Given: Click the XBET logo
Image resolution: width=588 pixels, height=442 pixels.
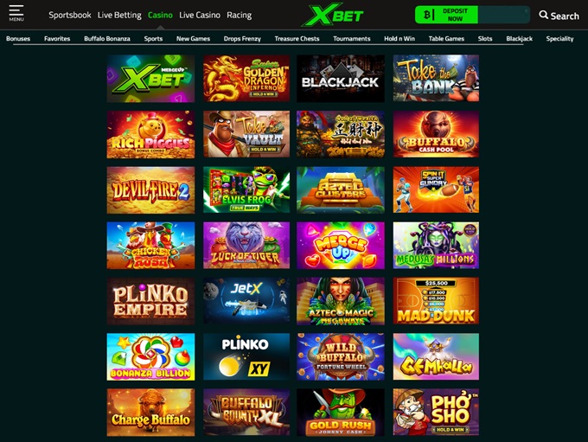Looking at the screenshot, I should tap(332, 15).
